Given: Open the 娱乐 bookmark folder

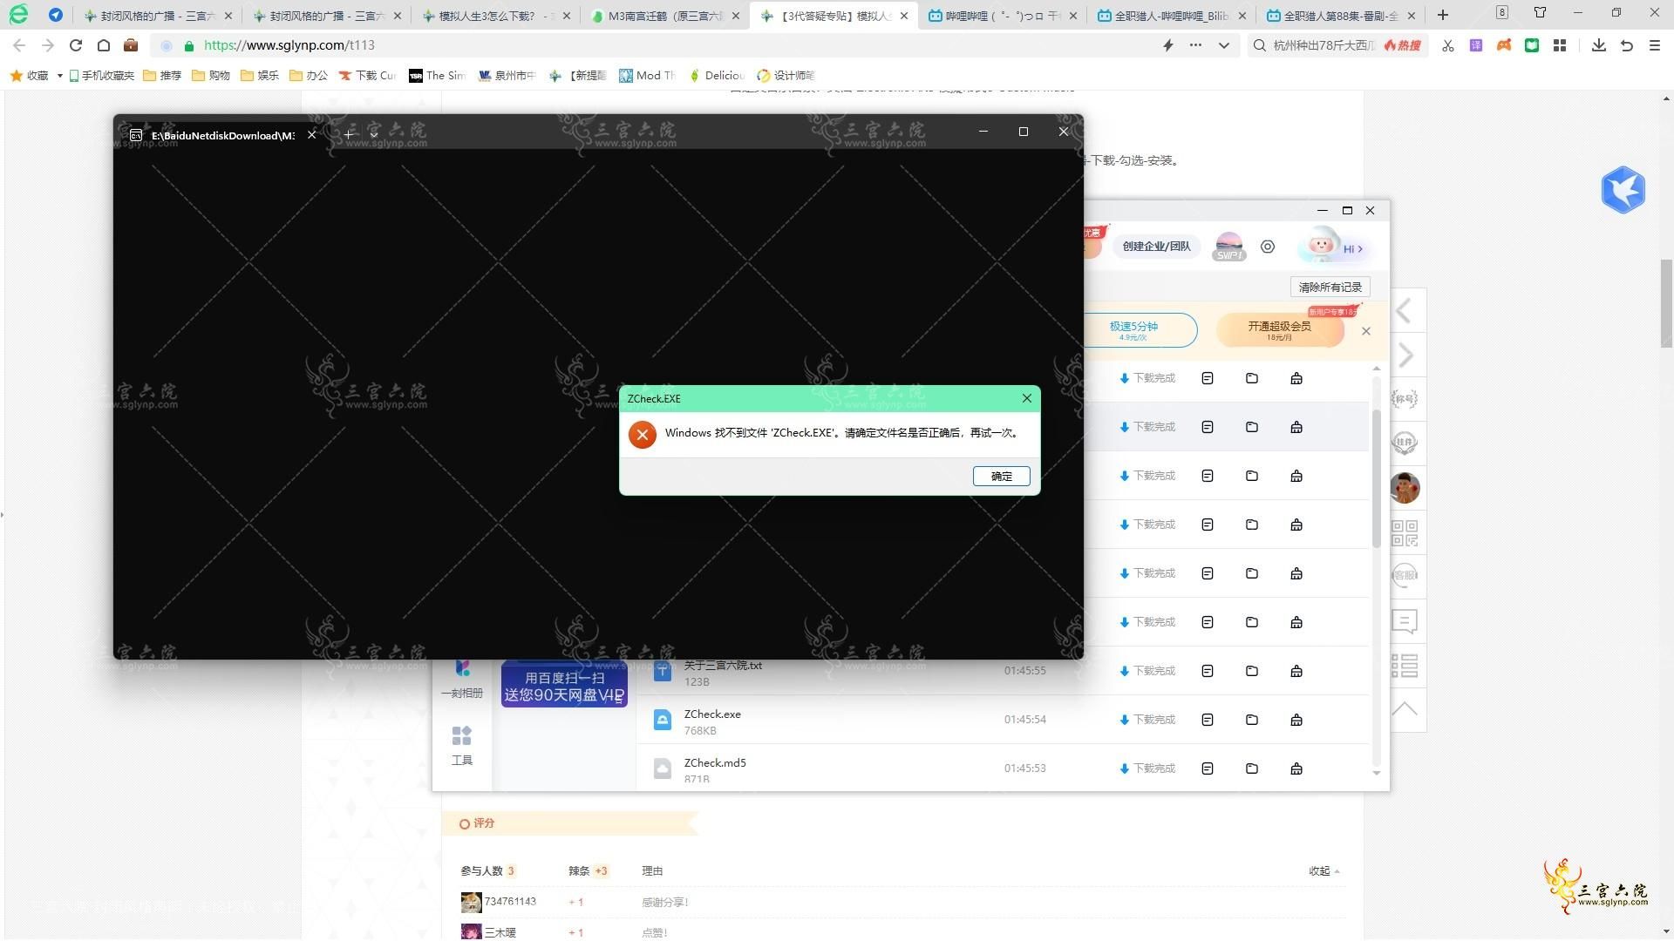Looking at the screenshot, I should (x=260, y=76).
